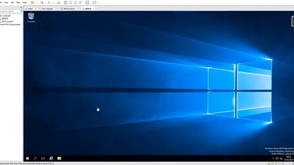Close the Home tab

(x=36, y=9)
